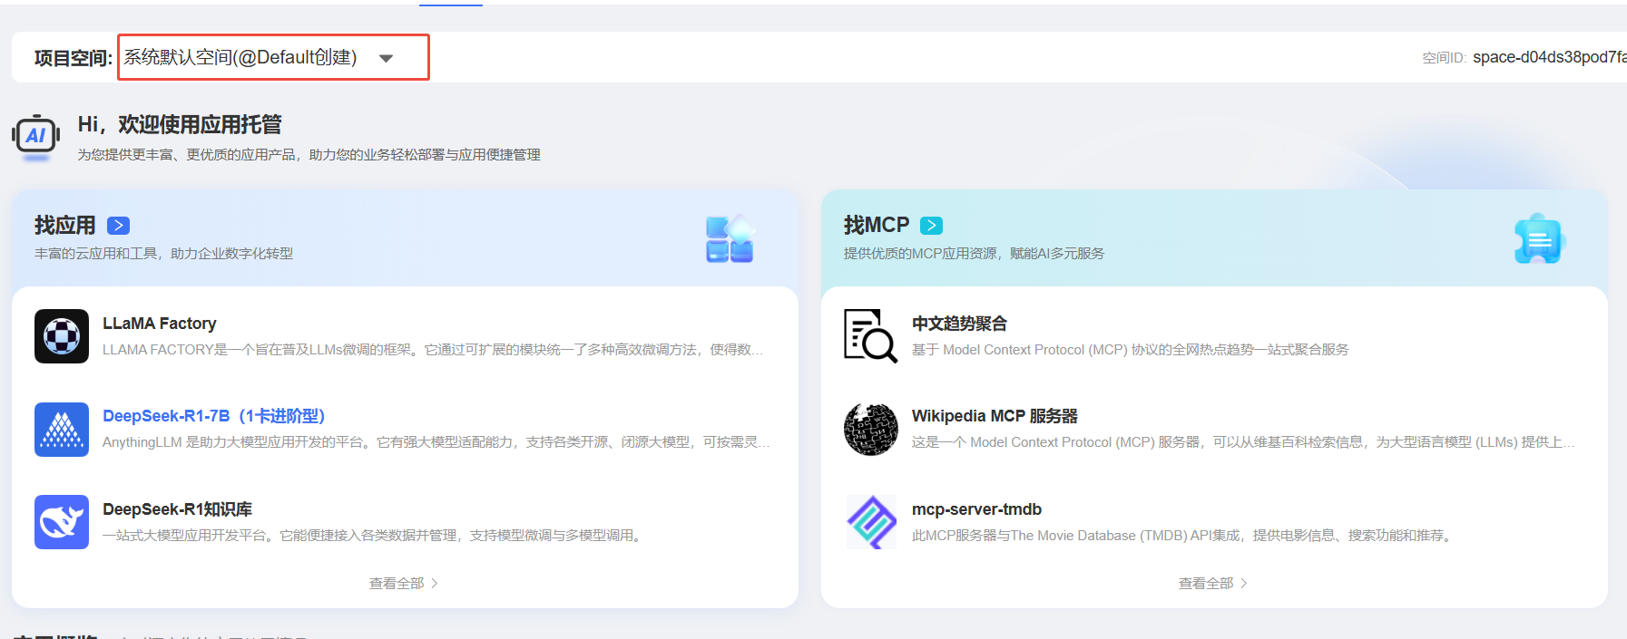Click the 项目空间 label

(x=74, y=58)
